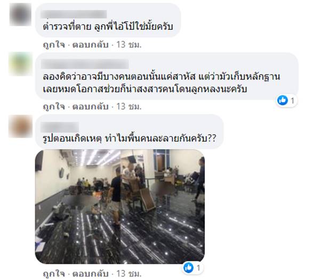Open the third commenter's profile avatar

[x=20, y=126]
